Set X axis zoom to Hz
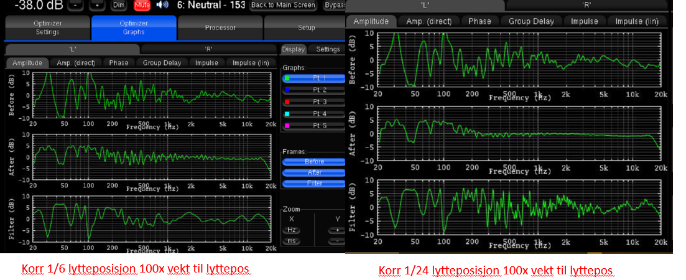 point(292,230)
